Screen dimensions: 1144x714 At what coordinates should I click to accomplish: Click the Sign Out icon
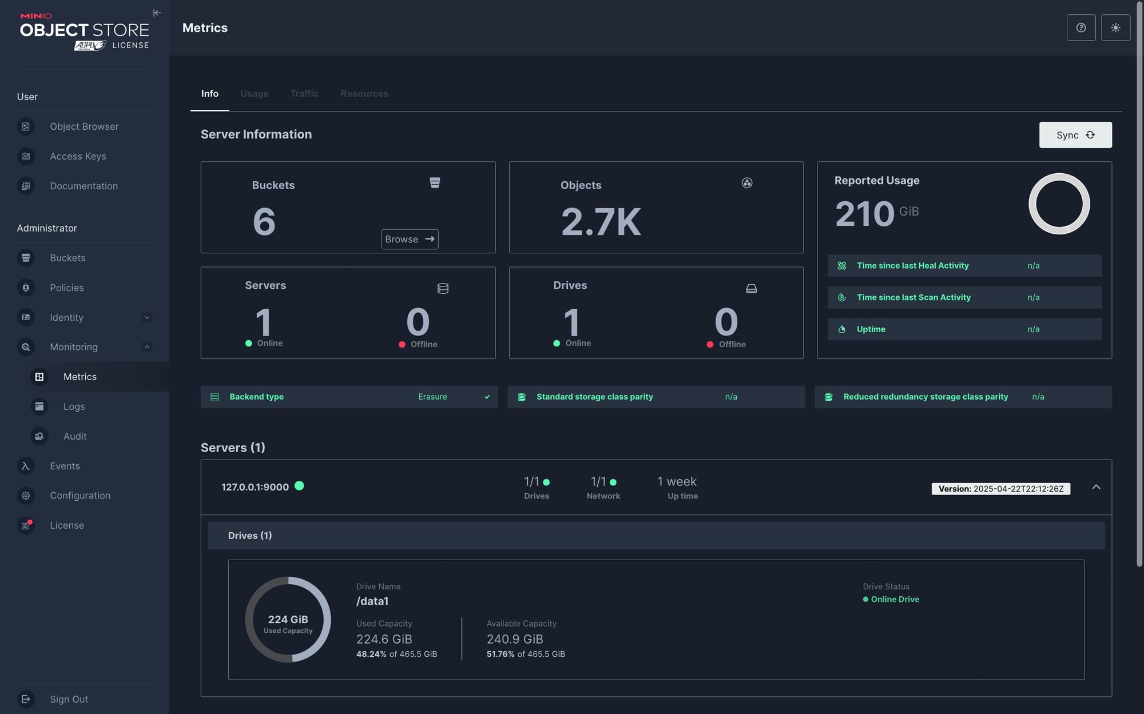click(26, 699)
